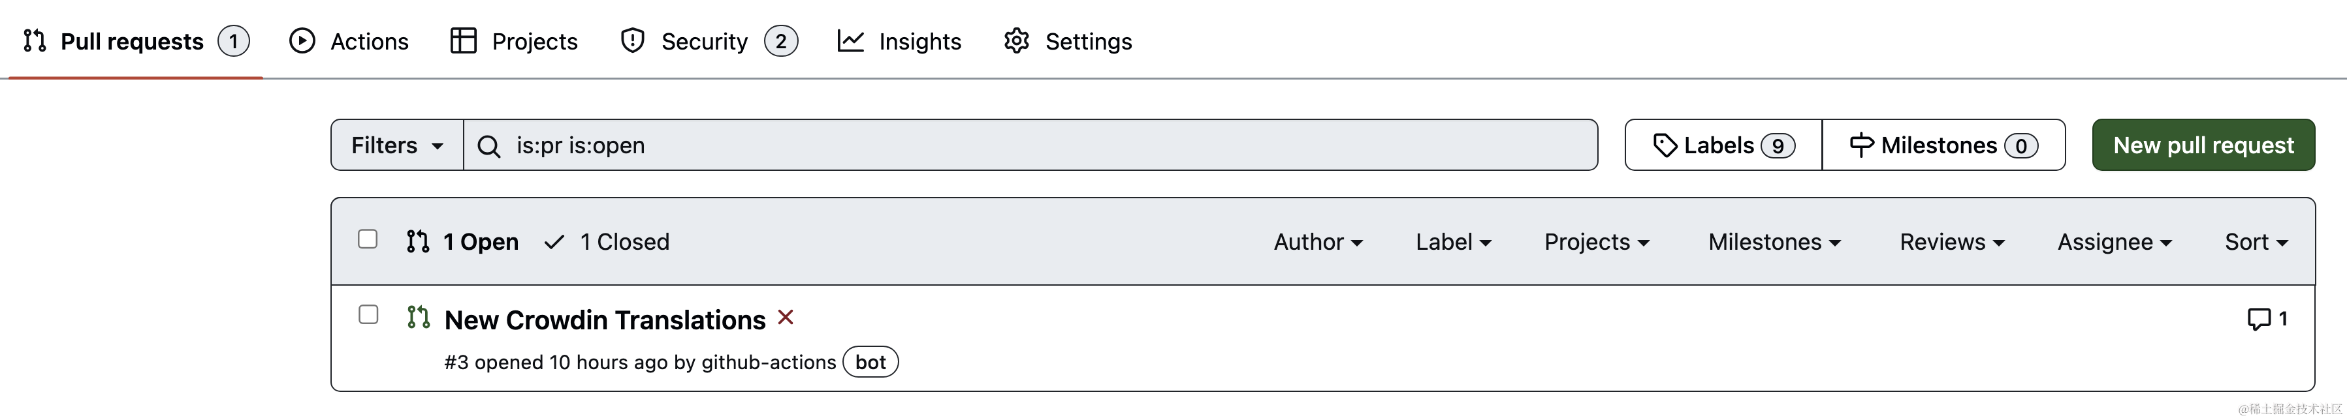Click the Settings gear icon
Viewport: 2347px width, 420px height.
pyautogui.click(x=1016, y=41)
